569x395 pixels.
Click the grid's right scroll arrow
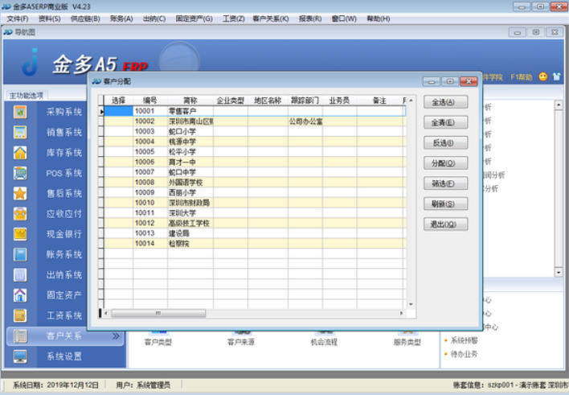(x=401, y=313)
